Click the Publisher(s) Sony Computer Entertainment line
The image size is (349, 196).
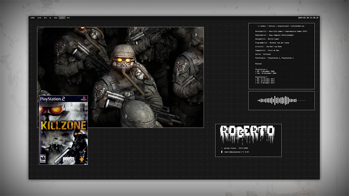tap(274, 35)
